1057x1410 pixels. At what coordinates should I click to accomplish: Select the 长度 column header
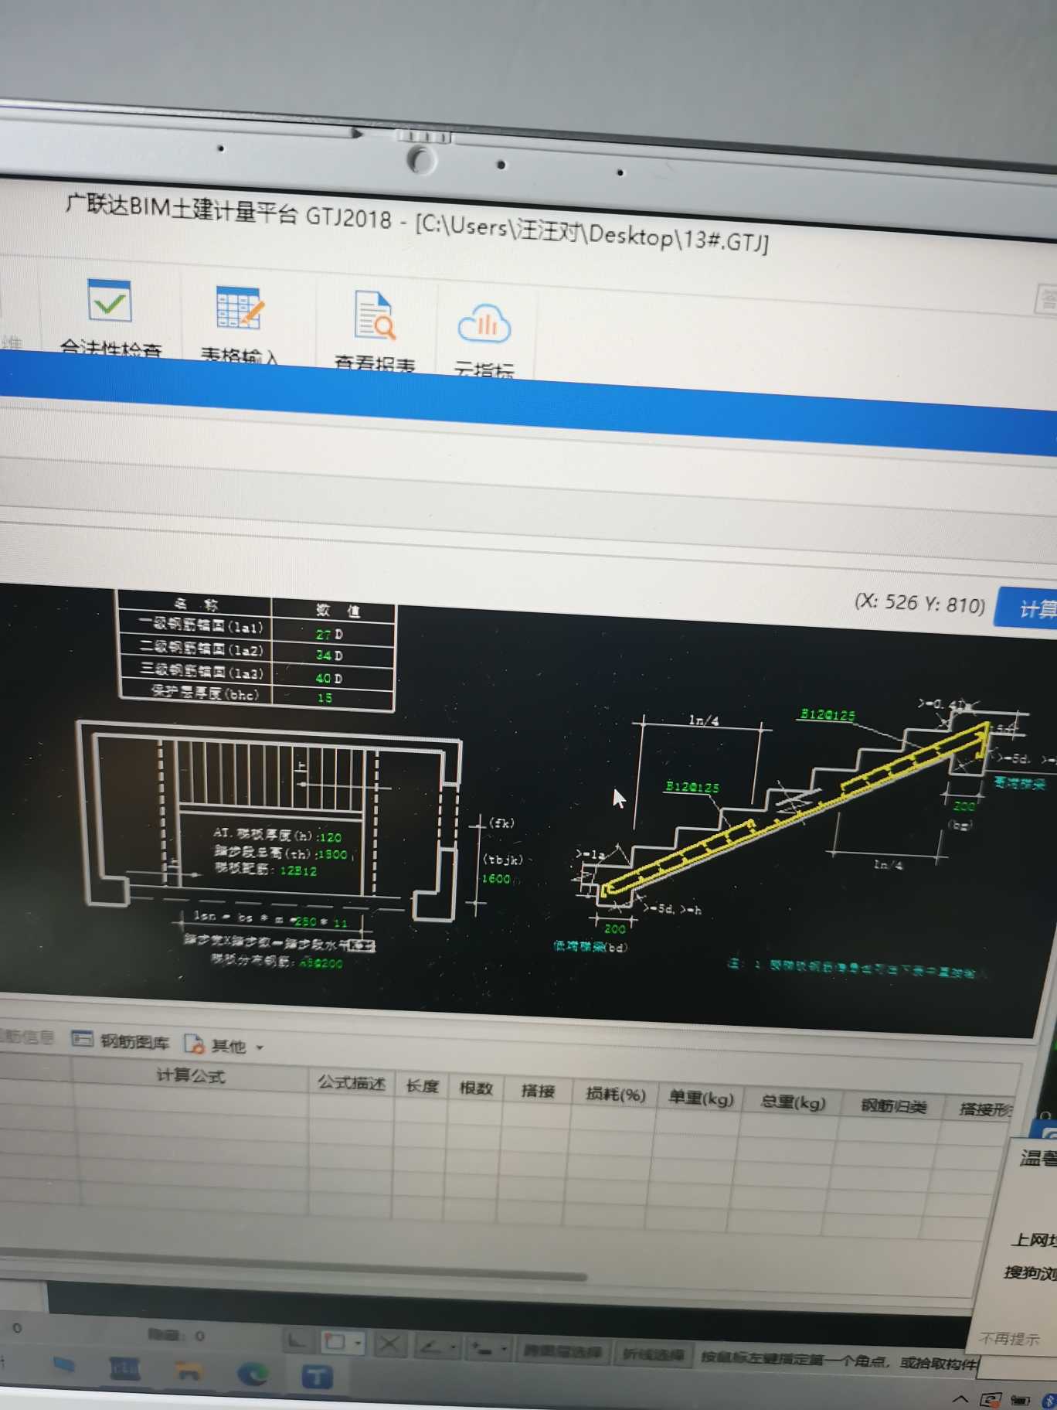pyautogui.click(x=422, y=1086)
